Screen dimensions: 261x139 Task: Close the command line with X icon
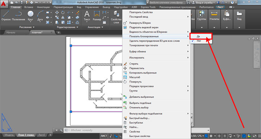click(57, 130)
